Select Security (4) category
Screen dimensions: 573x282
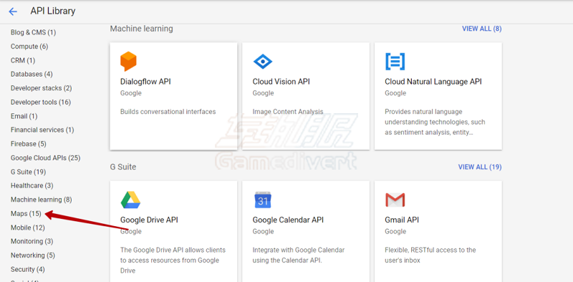(28, 269)
